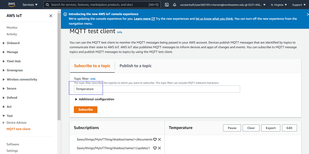Screen dimensions: 309x154
Task: Favorite the shadow update subscription heart
Action: coord(155,148)
